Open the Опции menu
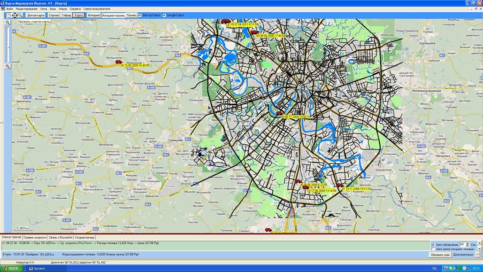Viewport: 483px width, 272px height. point(62,9)
